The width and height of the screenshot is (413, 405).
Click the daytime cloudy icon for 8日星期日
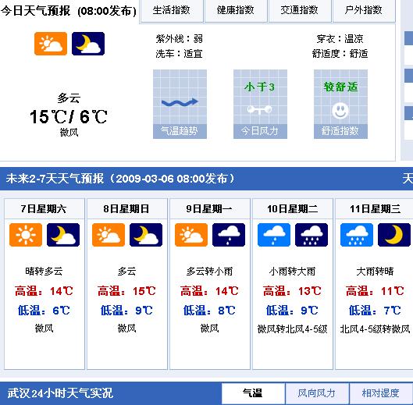coord(109,235)
